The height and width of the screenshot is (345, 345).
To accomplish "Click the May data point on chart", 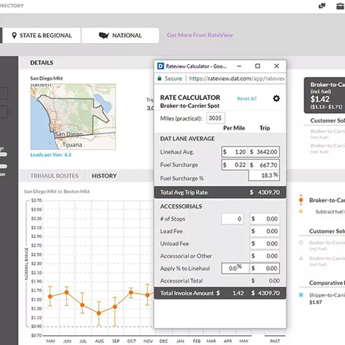I will pos(50,296).
